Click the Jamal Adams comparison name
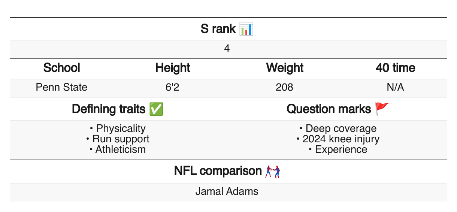The height and width of the screenshot is (212, 457). (x=227, y=191)
